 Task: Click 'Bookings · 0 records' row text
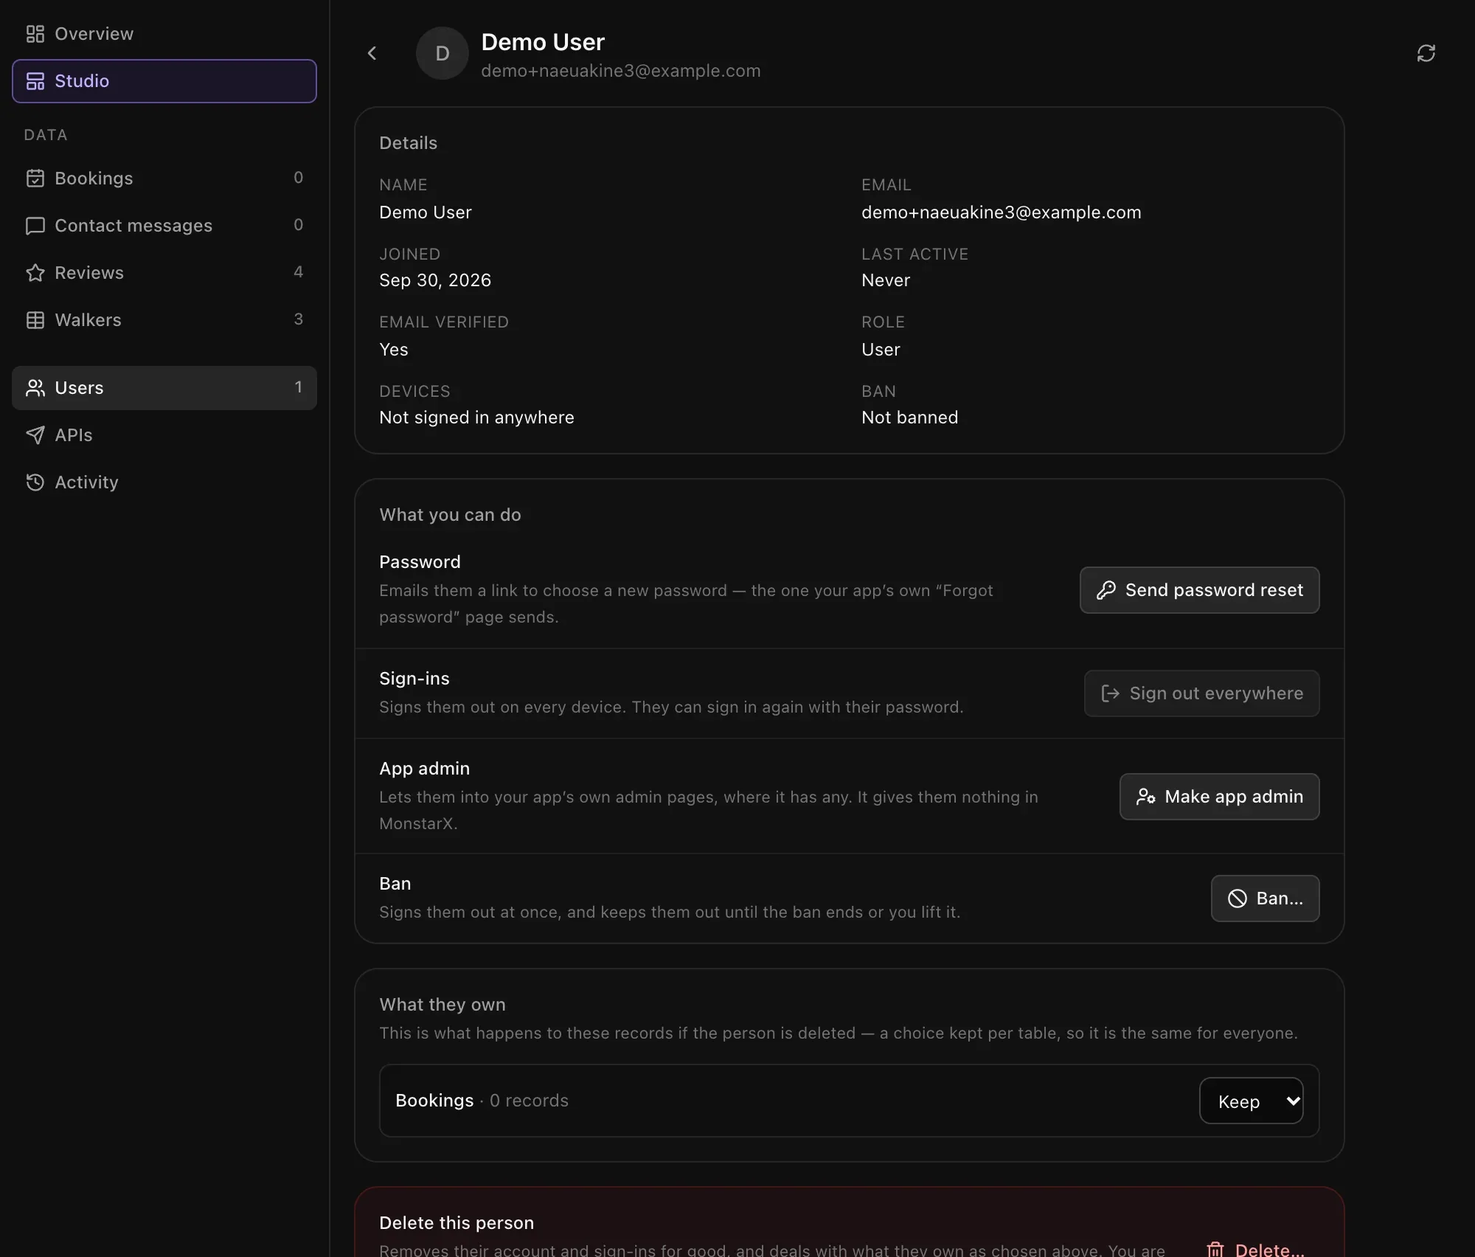(482, 1101)
